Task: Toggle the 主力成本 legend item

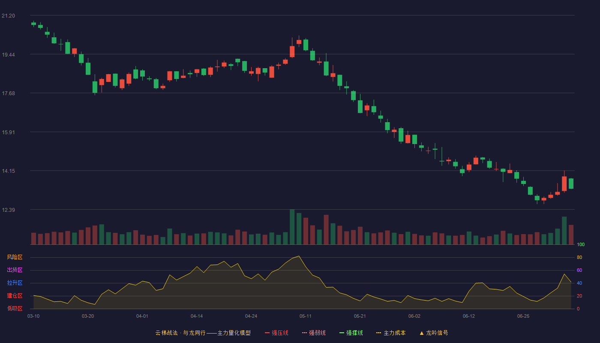Action: pyautogui.click(x=391, y=333)
